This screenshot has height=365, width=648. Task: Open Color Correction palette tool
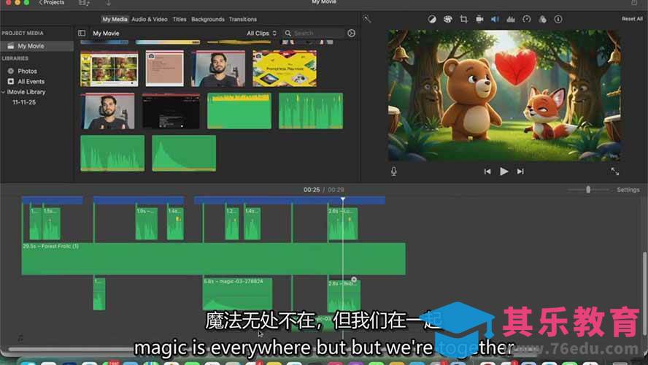(447, 19)
